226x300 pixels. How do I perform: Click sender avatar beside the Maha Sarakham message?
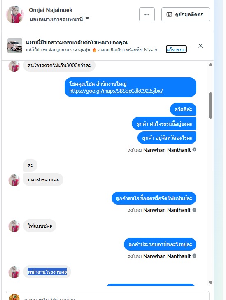(14, 180)
